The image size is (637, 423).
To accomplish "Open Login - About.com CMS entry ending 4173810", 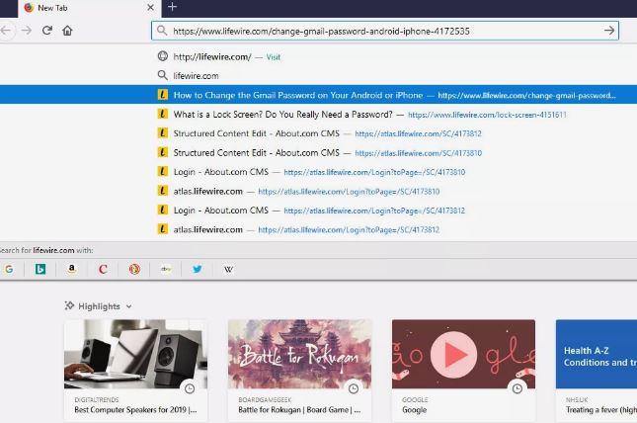I will click(x=318, y=172).
